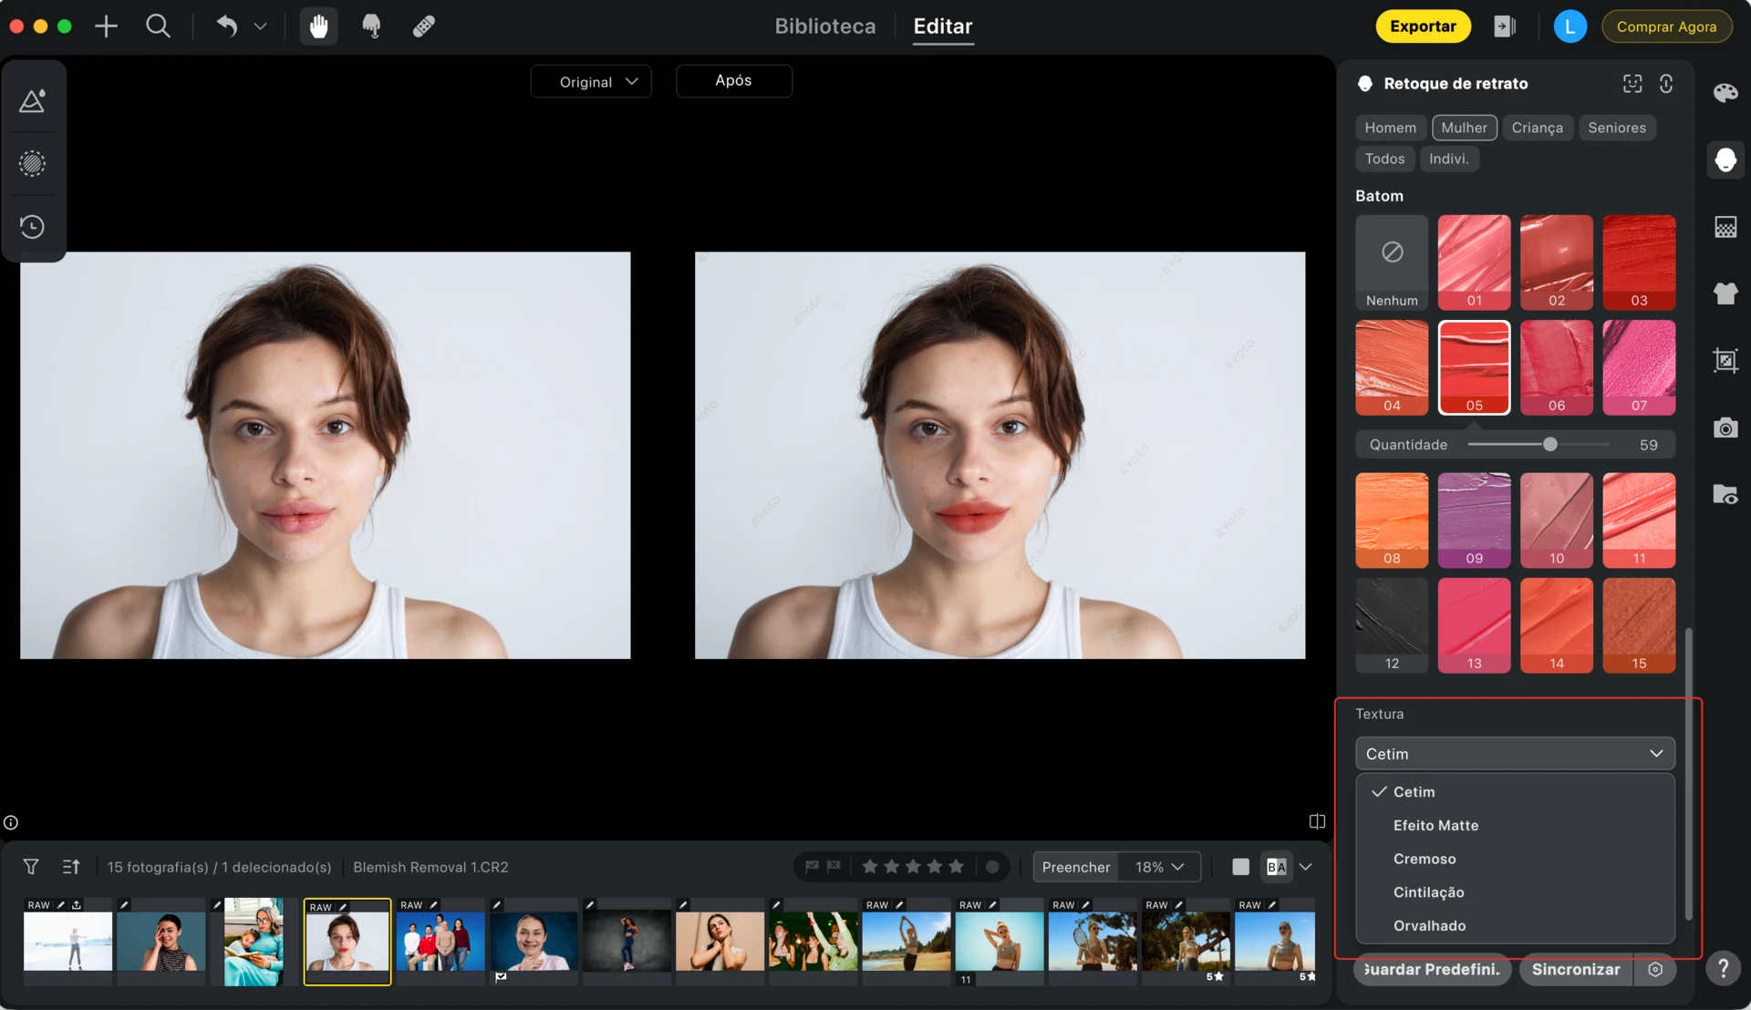Screen dimensions: 1751x1010
Task: Click the face detection icon
Action: pos(1632,84)
